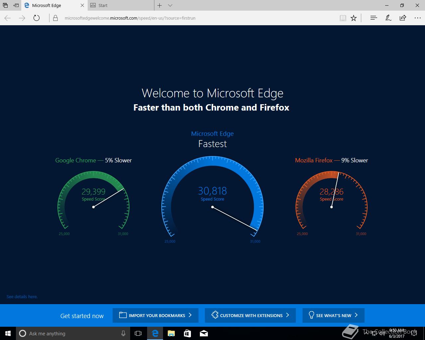Image resolution: width=425 pixels, height=340 pixels.
Task: Click the Welcome to Microsoft Edge heading
Action: point(212,93)
